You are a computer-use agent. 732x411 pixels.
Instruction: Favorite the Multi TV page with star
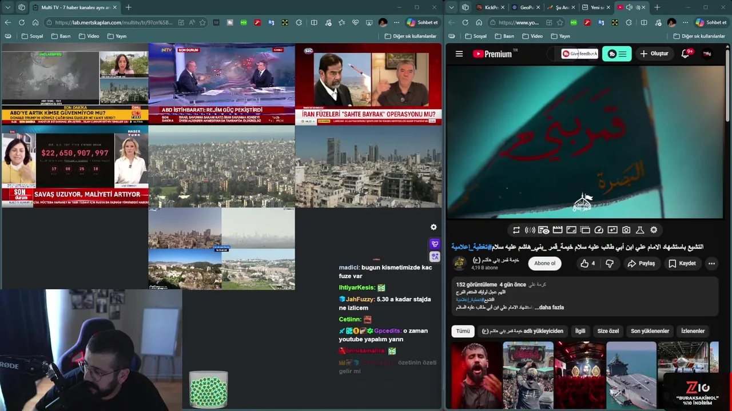pyautogui.click(x=202, y=22)
